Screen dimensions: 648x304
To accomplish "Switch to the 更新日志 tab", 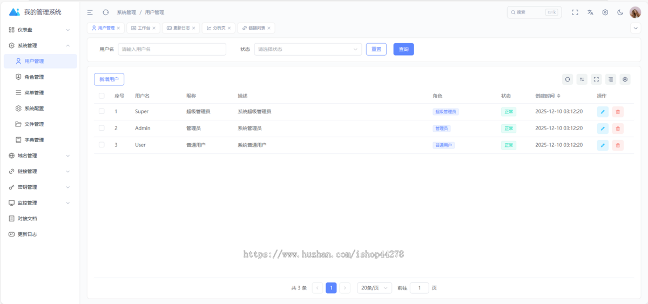I will 180,28.
